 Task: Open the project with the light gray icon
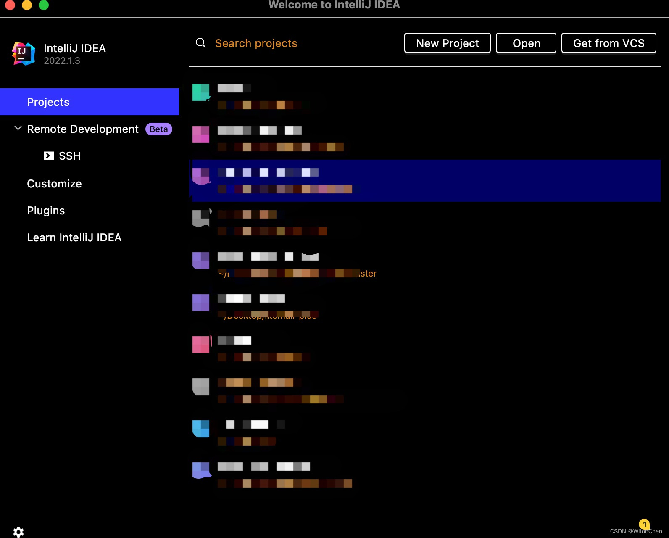(425, 391)
